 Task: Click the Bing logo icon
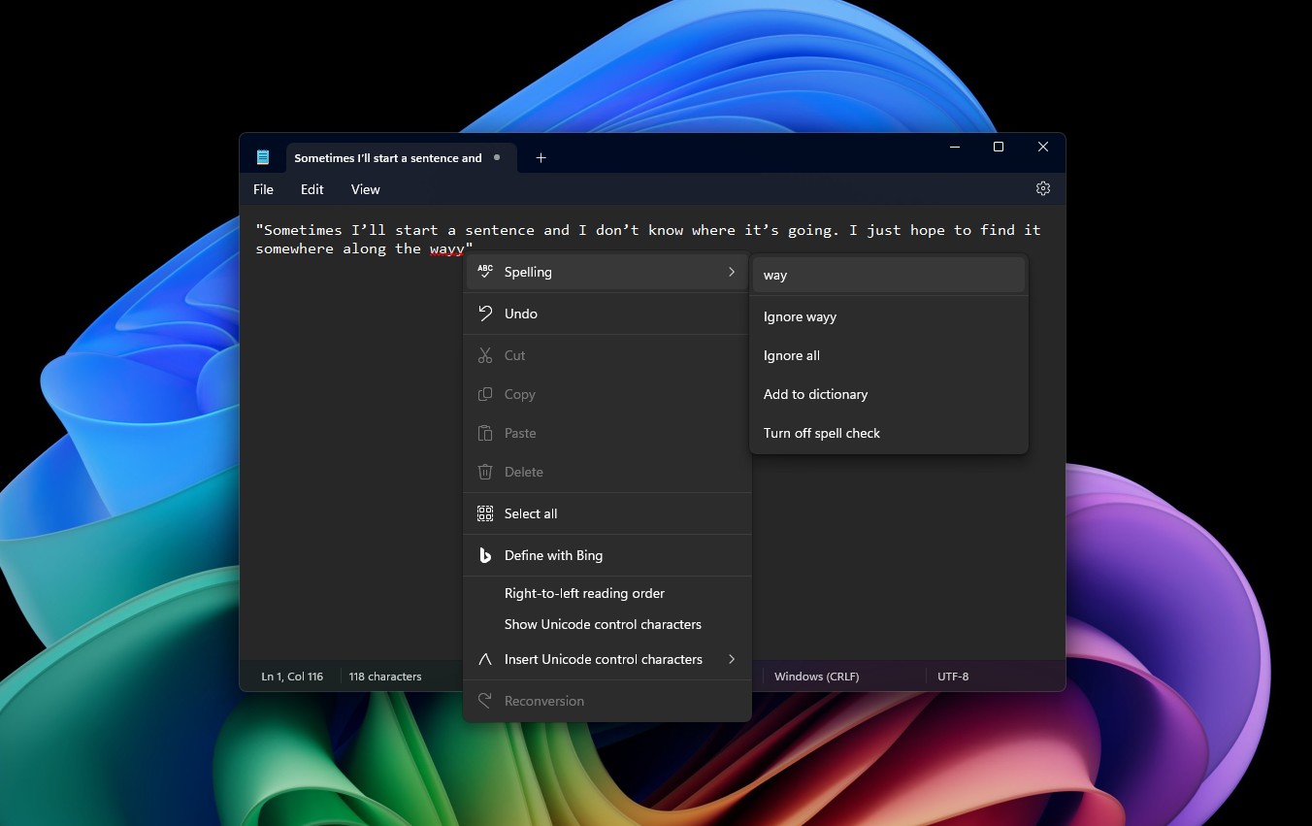tap(485, 555)
